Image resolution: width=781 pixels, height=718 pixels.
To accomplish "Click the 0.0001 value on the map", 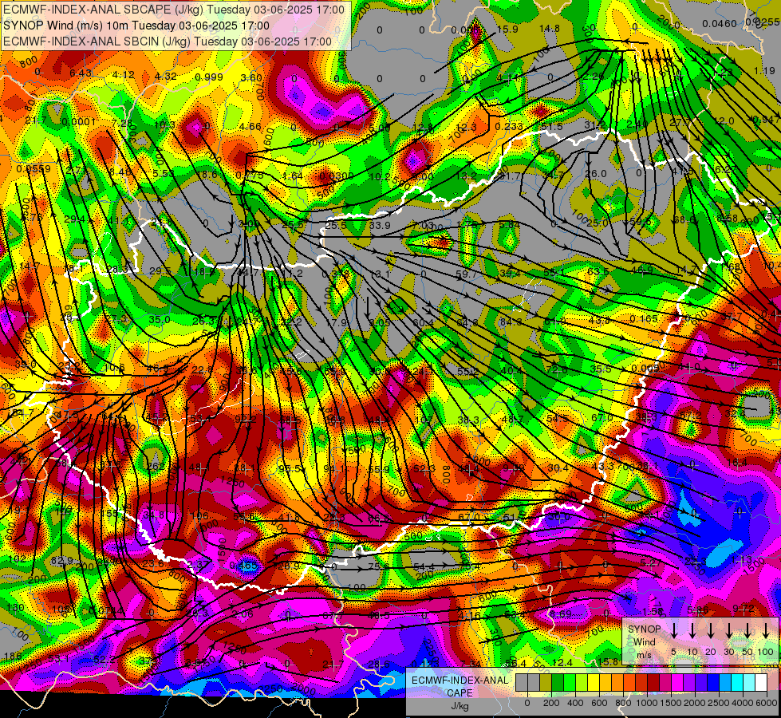I will click(x=79, y=121).
